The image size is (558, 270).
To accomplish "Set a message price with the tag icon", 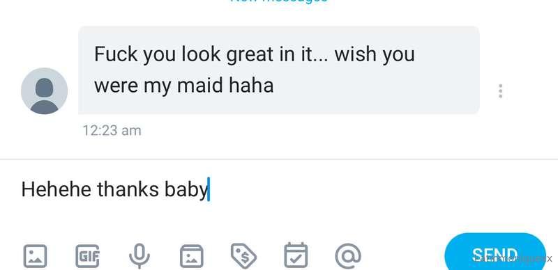I will click(243, 256).
